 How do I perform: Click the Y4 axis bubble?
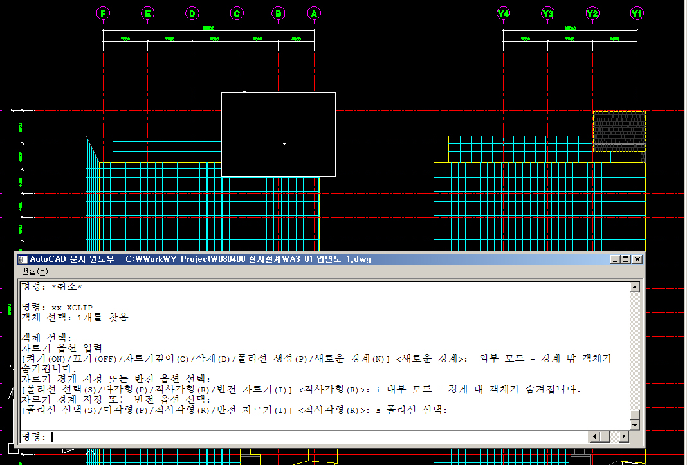[x=503, y=13]
